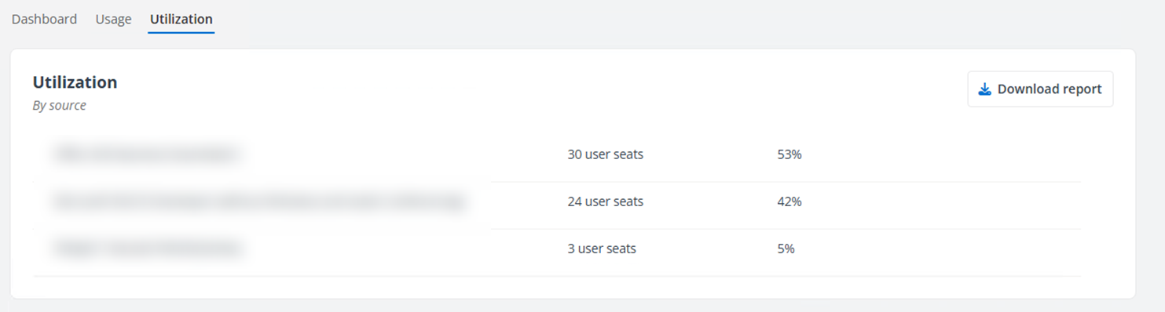
Task: Open the Dashboard tab
Action: pos(44,19)
